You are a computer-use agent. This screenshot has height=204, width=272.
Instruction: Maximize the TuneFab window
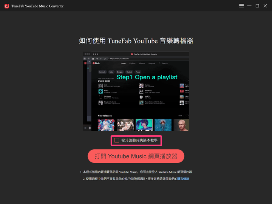coord(257,6)
